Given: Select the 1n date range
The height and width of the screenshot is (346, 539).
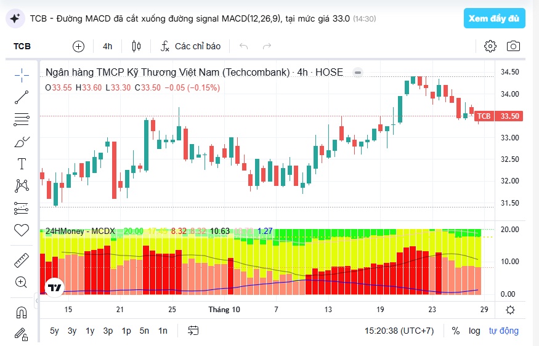Looking at the screenshot, I should tap(163, 331).
